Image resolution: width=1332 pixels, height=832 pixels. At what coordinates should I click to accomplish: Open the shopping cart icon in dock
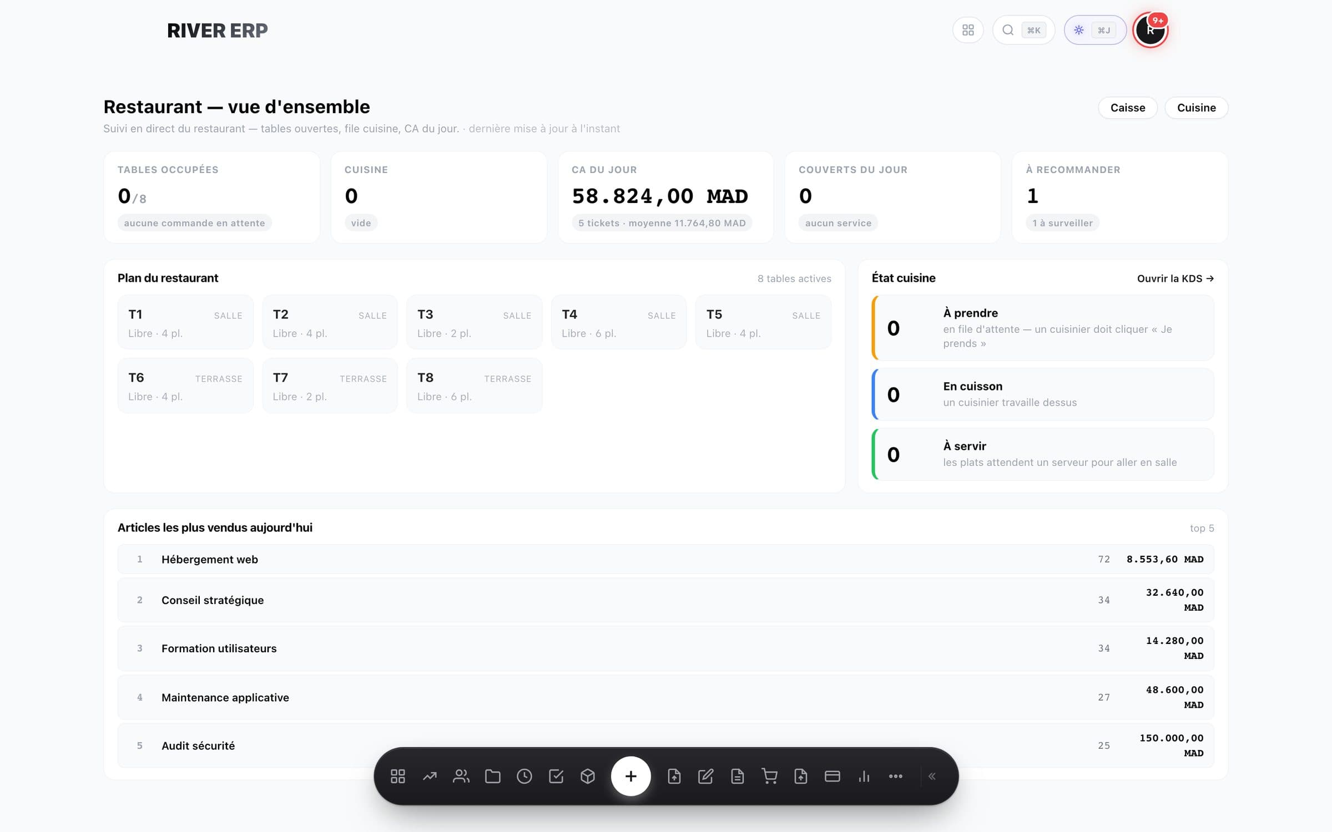769,776
